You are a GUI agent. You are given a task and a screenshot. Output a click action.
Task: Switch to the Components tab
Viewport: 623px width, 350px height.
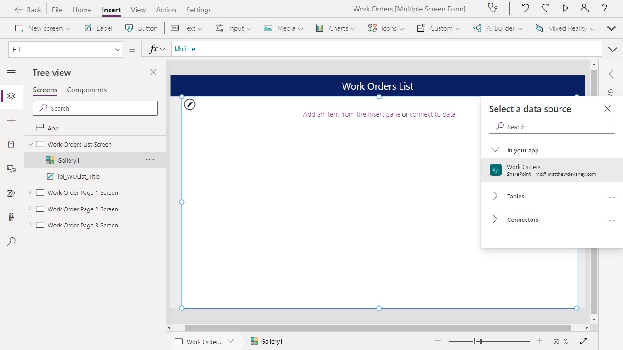pyautogui.click(x=86, y=90)
